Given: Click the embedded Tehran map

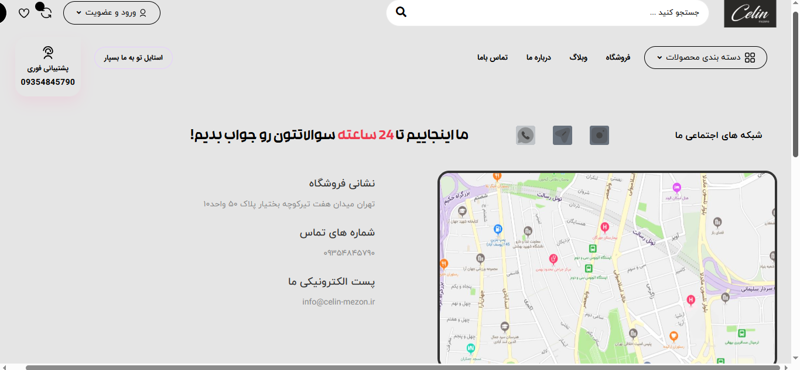Looking at the screenshot, I should pos(607,269).
